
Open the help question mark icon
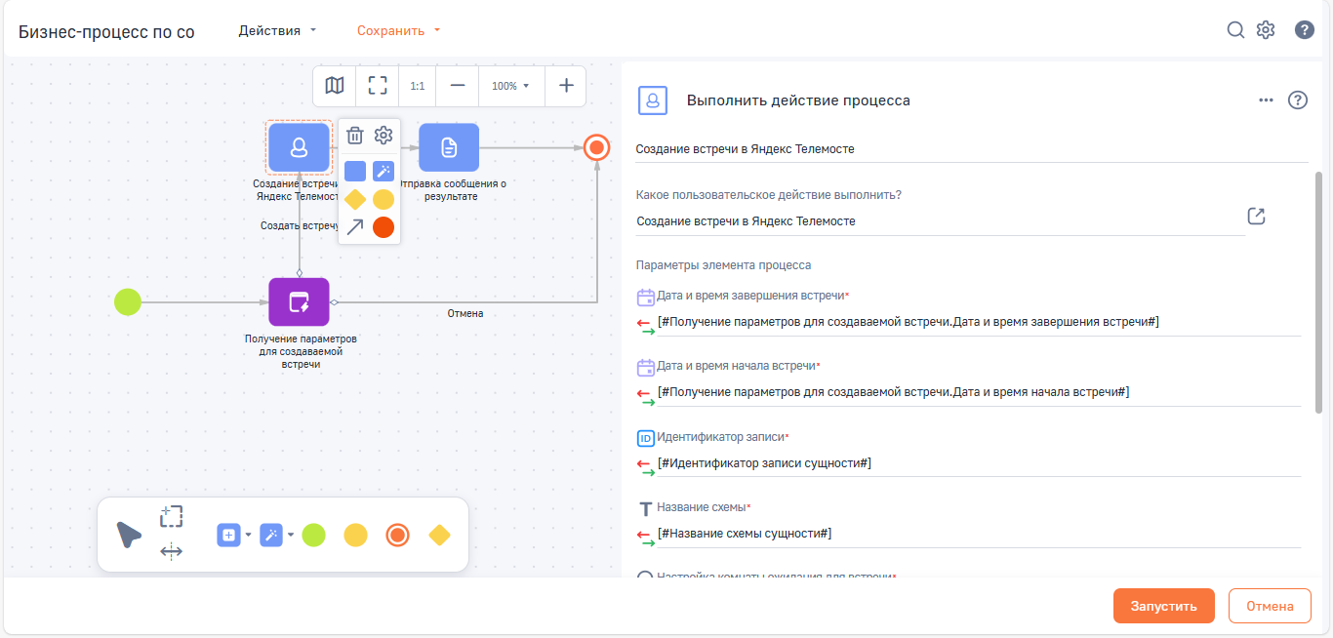coord(1305,29)
